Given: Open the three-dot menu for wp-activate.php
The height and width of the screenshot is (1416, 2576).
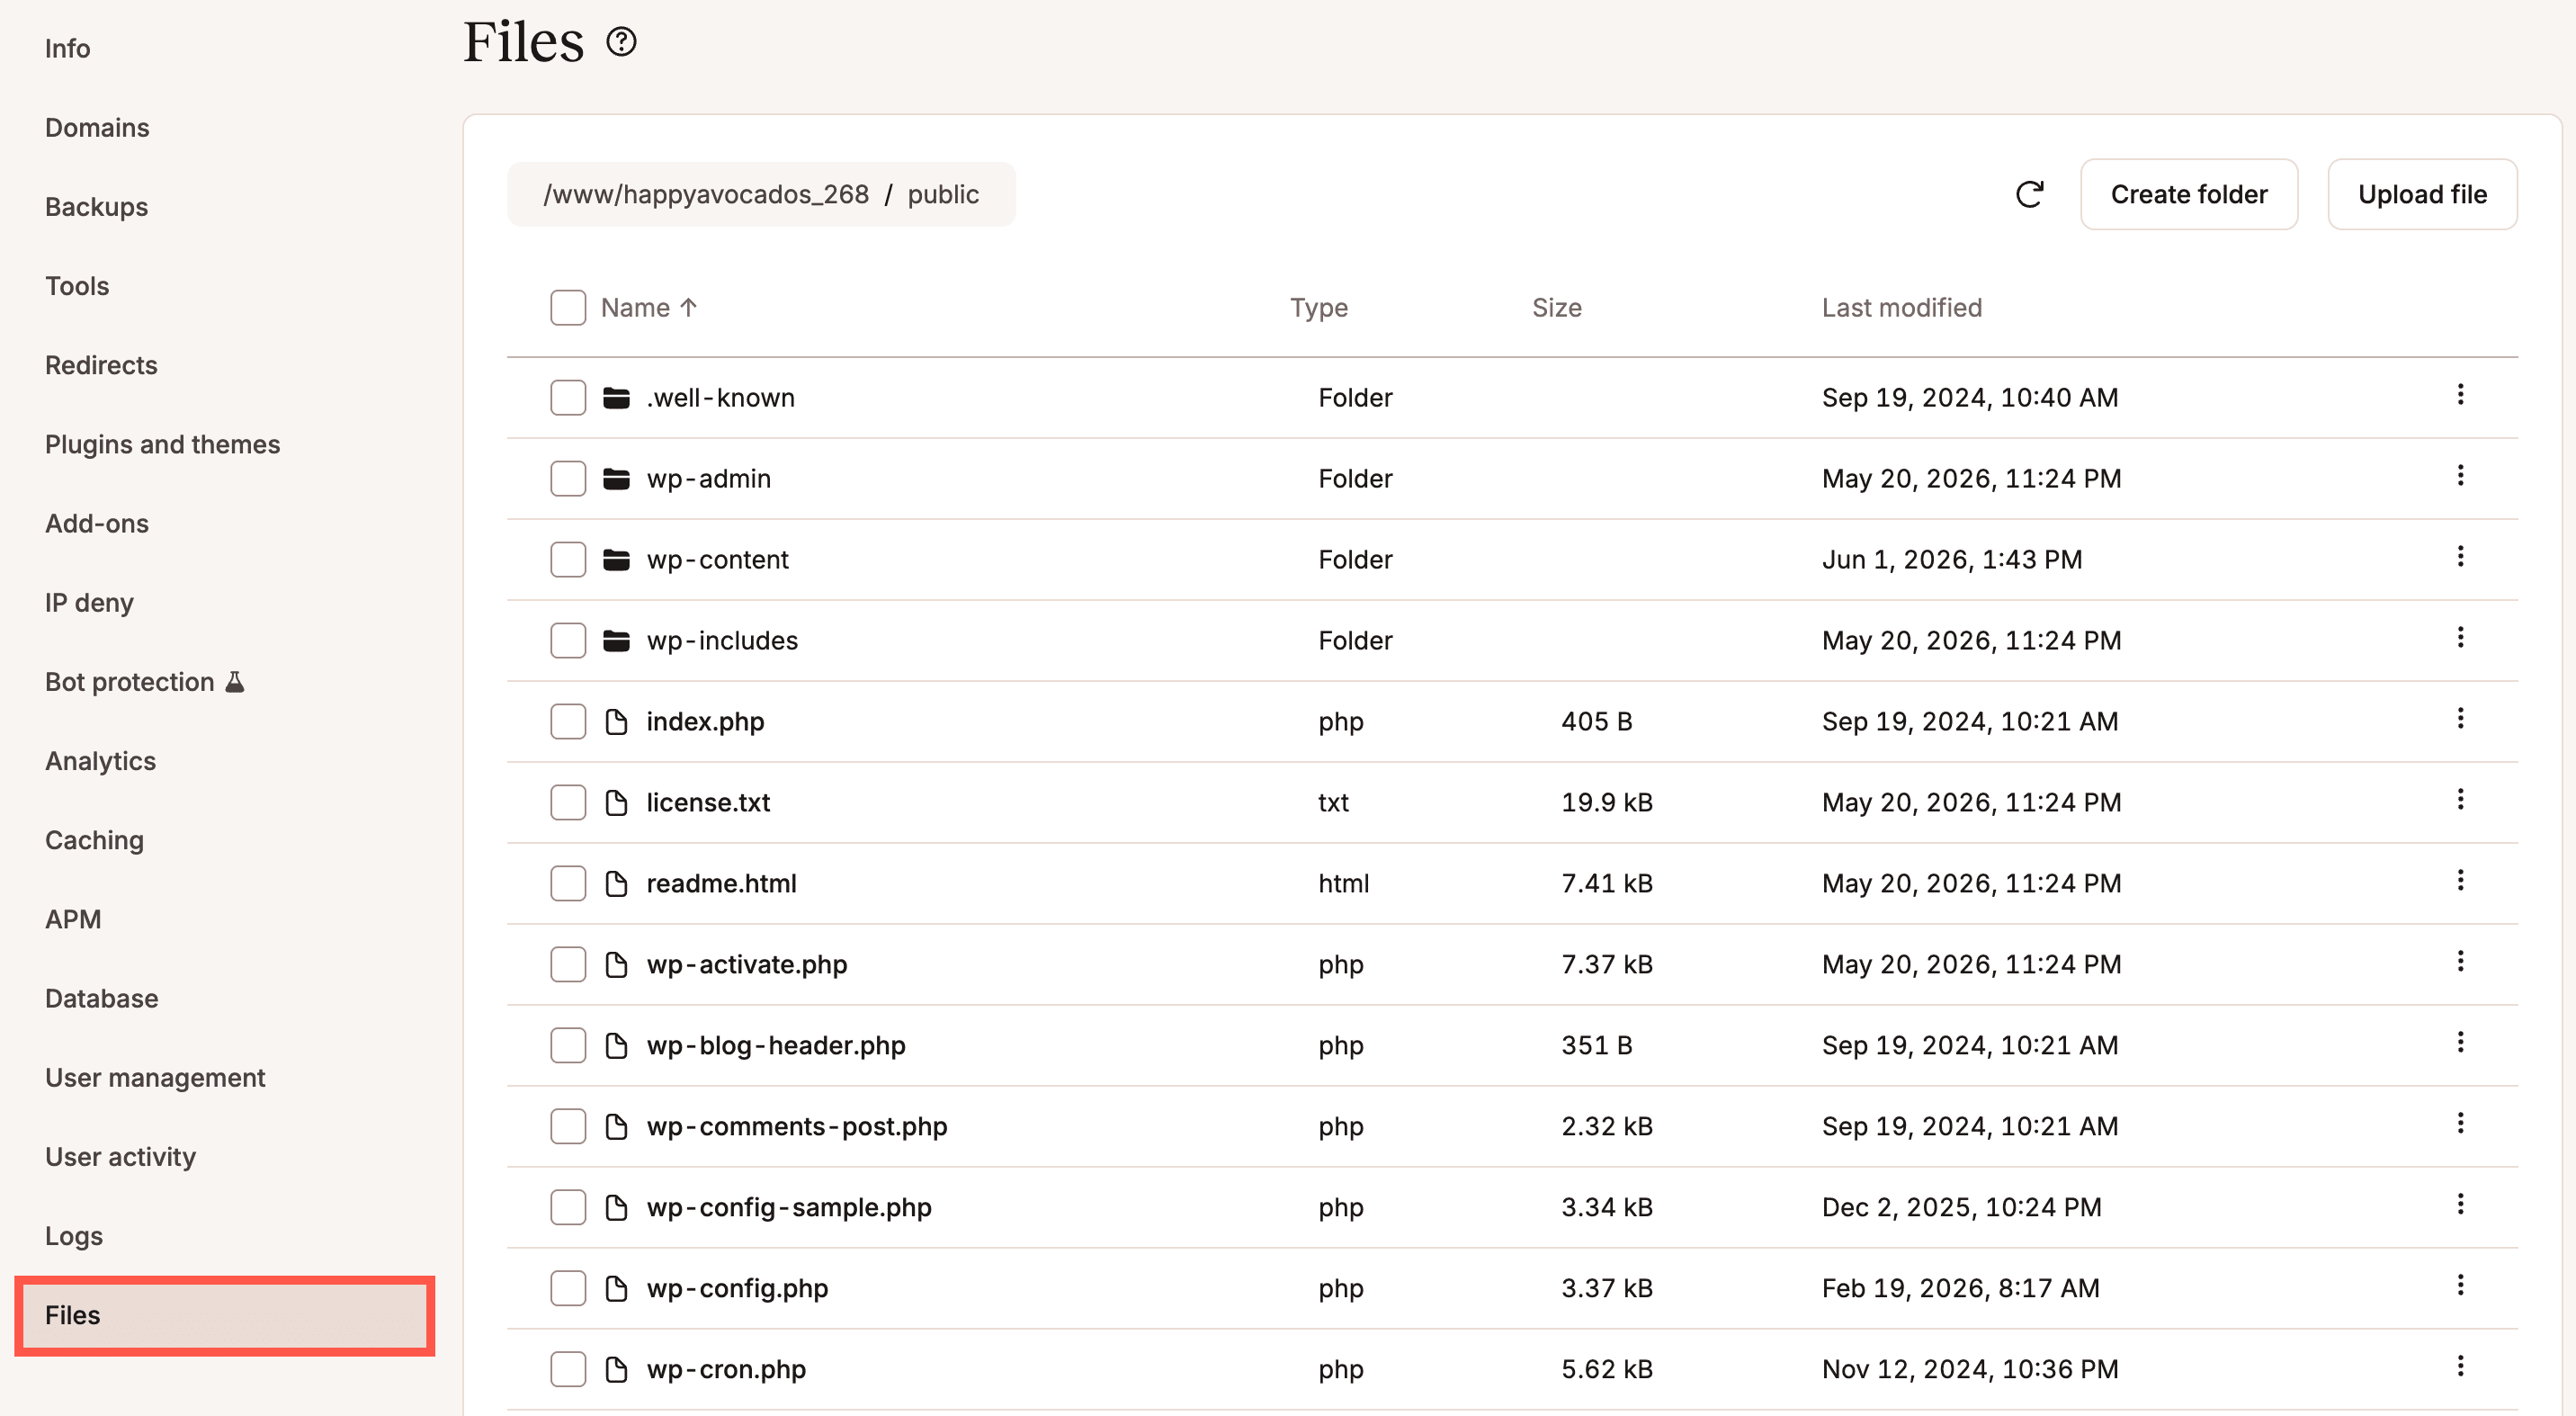Looking at the screenshot, I should click(2460, 962).
